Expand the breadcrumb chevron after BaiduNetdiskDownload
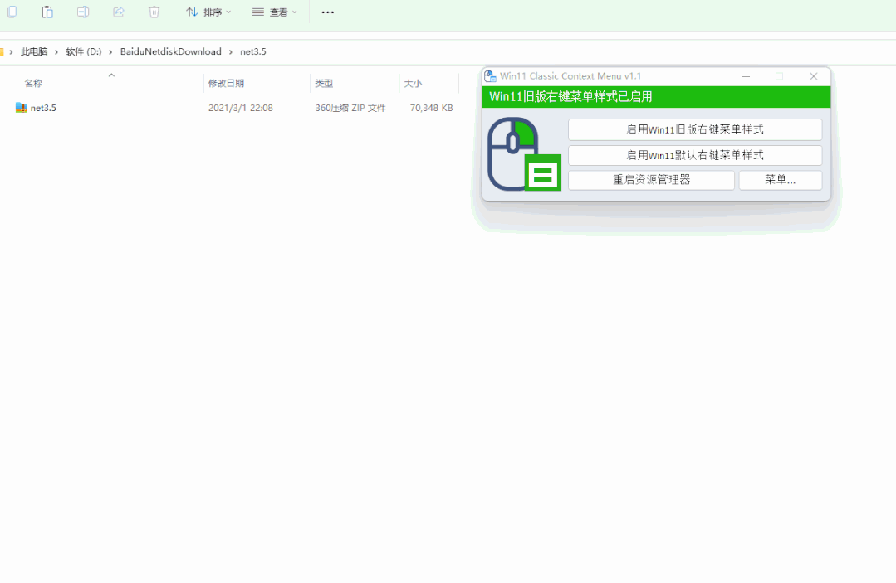The image size is (896, 583). (x=231, y=51)
